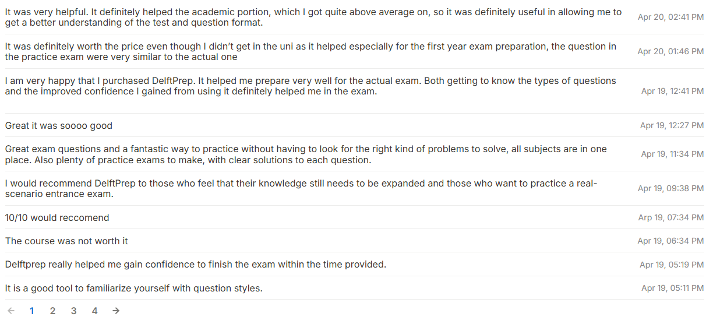This screenshot has width=720, height=320.
Task: Select page 1 in pagination
Action: [31, 311]
